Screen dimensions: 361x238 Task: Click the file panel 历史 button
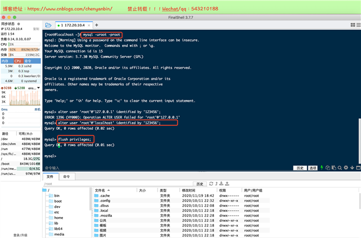tap(200, 184)
